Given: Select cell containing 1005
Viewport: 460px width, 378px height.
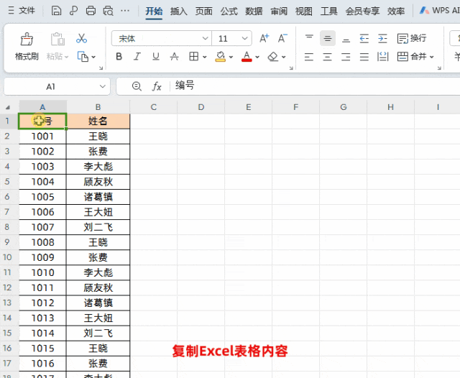Looking at the screenshot, I should 43,197.
